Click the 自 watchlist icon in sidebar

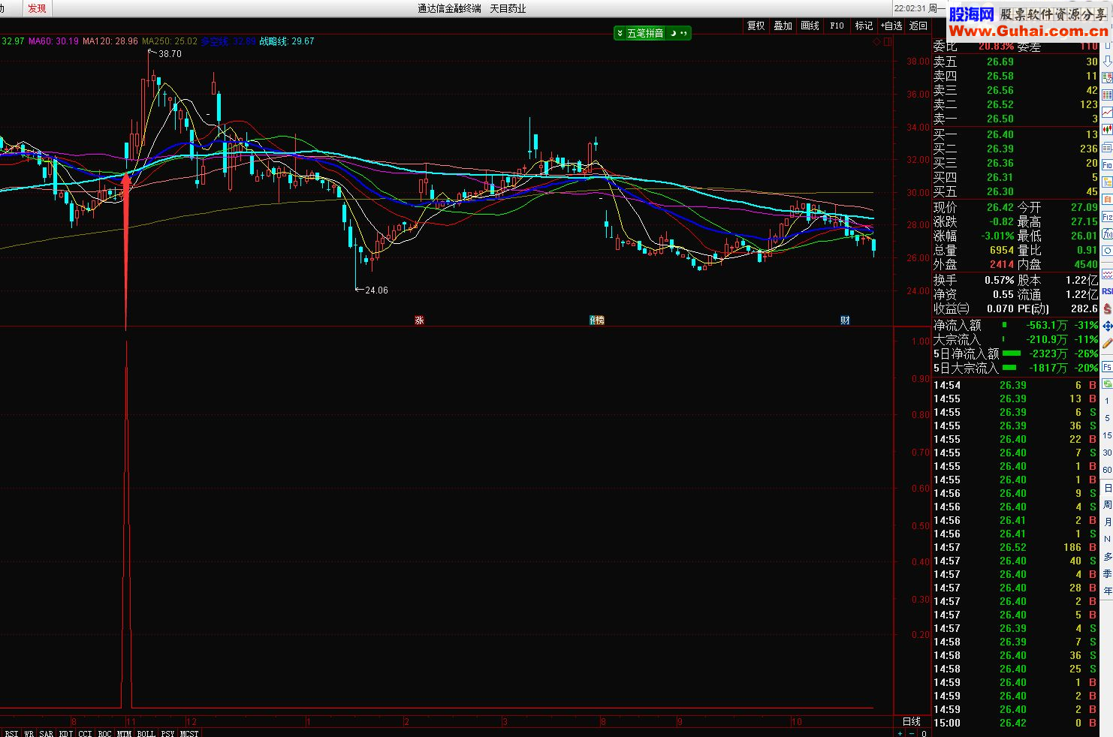1107,199
